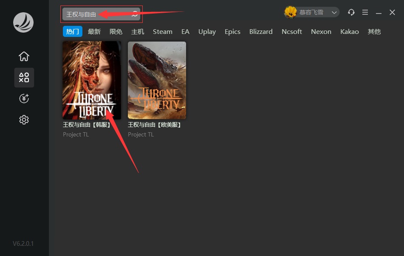Click the title 王权与自由【欧美服】
This screenshot has width=404, height=256.
tap(155, 125)
